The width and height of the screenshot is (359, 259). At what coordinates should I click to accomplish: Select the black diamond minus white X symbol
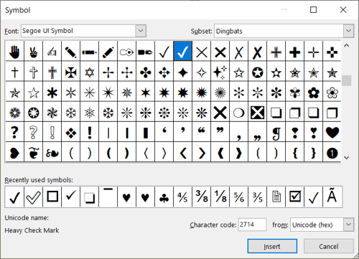tap(70, 132)
